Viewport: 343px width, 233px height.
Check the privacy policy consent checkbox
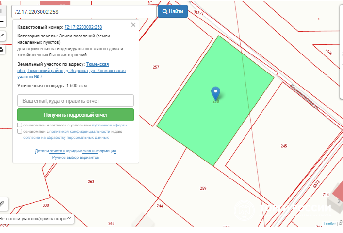(x=20, y=131)
